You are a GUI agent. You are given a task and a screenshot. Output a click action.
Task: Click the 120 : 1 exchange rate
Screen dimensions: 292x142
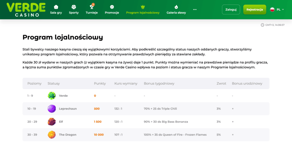coord(118,122)
